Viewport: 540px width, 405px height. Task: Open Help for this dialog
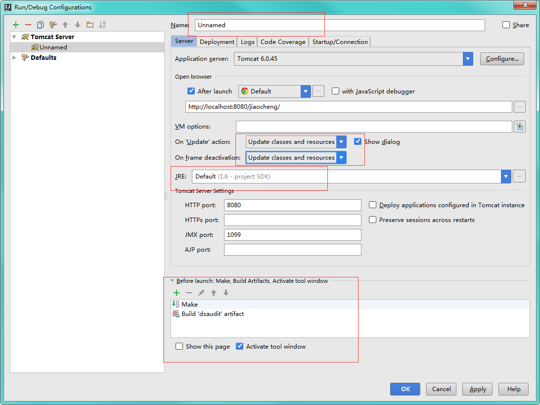(513, 389)
